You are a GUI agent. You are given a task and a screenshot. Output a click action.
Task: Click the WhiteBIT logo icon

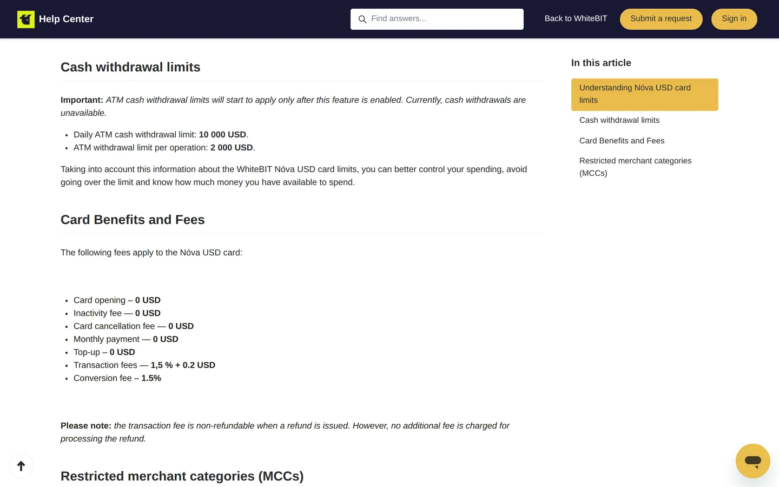point(26,19)
